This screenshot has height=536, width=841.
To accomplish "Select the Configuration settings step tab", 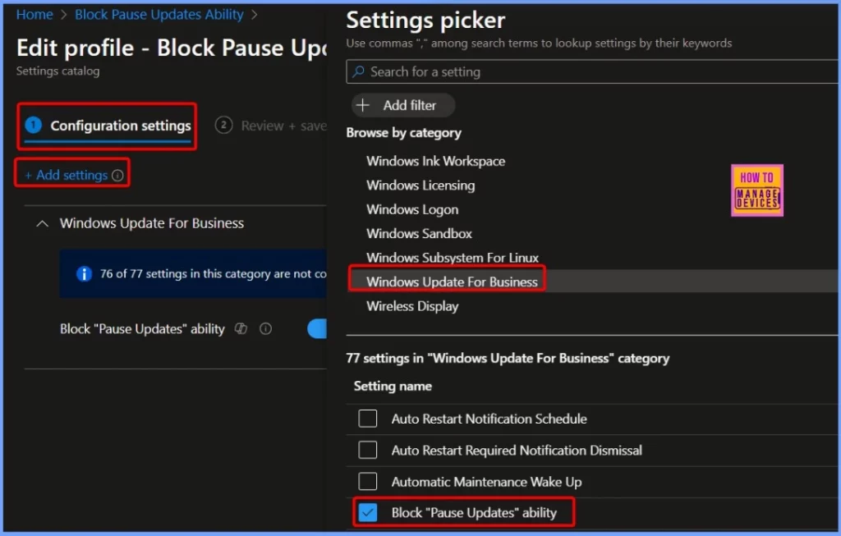I will pos(108,126).
